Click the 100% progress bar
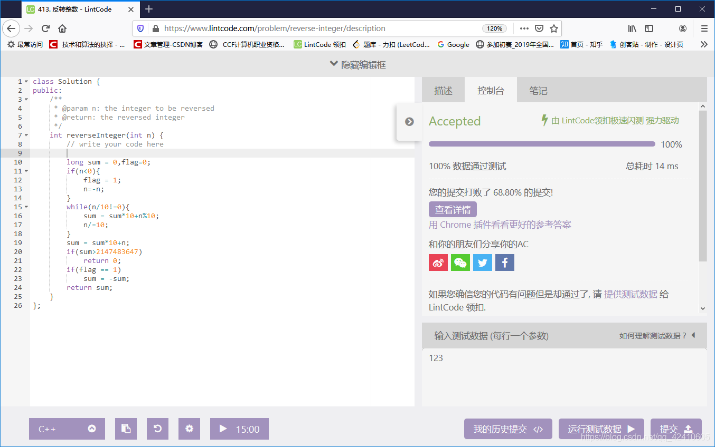 (541, 143)
